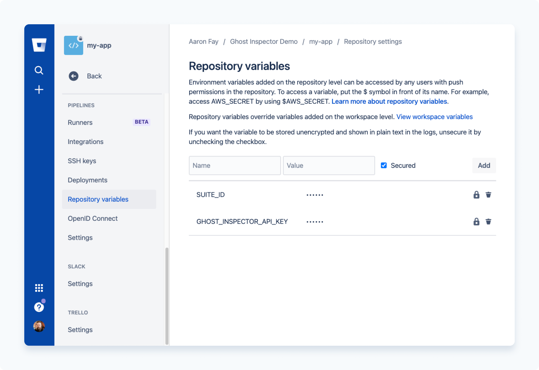Open Runners under the Pipelines section
539x370 pixels.
click(x=80, y=123)
